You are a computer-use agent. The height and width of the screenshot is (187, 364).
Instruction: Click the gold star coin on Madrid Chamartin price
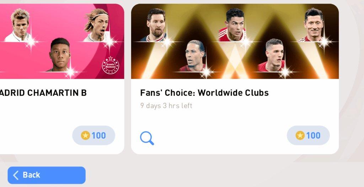point(85,135)
